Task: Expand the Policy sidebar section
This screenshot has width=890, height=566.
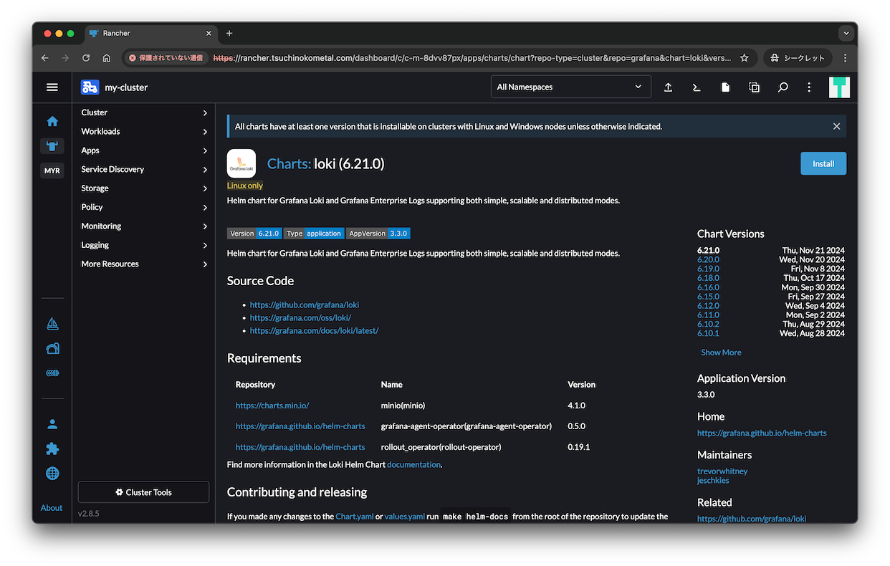Action: pos(143,207)
